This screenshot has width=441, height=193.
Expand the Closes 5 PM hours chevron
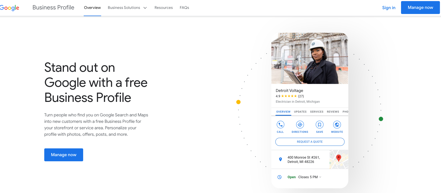pyautogui.click(x=320, y=177)
